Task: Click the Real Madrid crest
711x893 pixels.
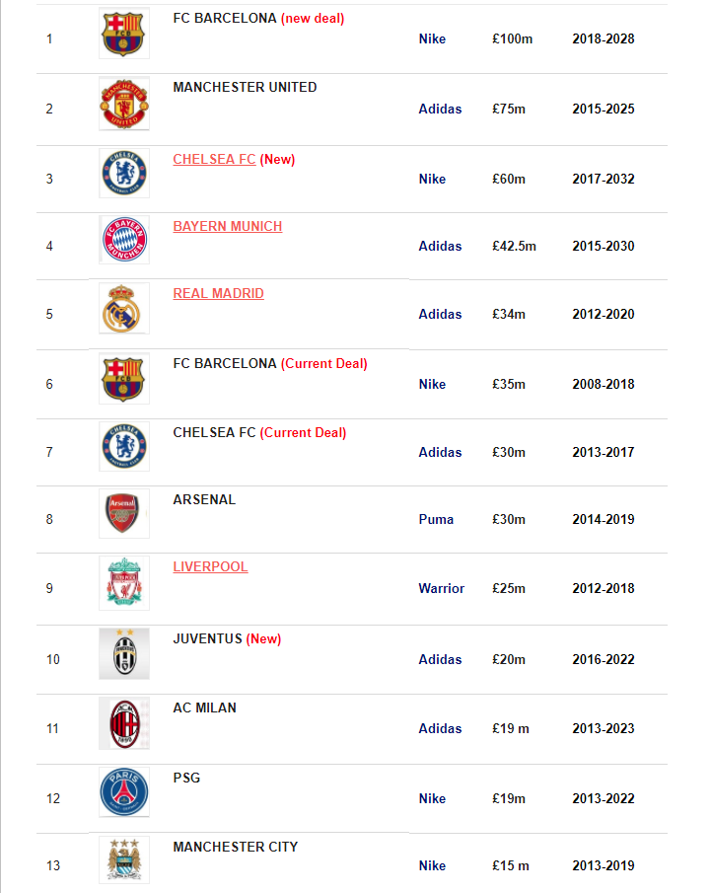Action: [x=124, y=308]
